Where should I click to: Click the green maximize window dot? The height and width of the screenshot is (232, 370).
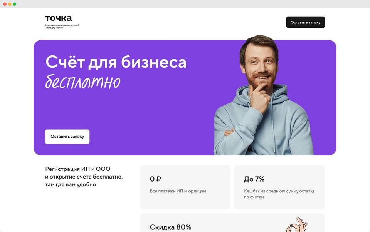[15, 4]
